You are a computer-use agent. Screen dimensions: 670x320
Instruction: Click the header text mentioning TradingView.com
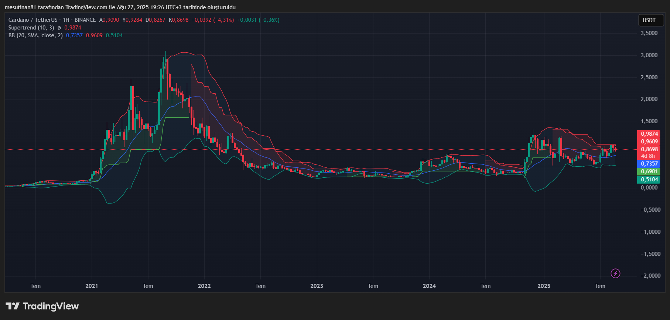click(120, 7)
